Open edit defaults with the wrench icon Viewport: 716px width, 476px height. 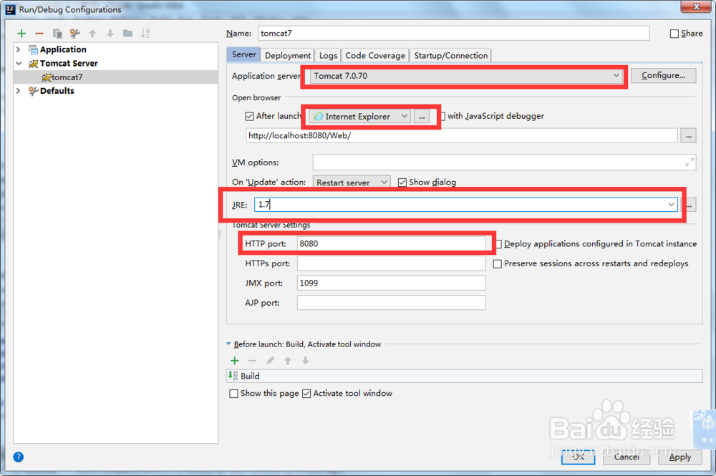click(x=74, y=33)
